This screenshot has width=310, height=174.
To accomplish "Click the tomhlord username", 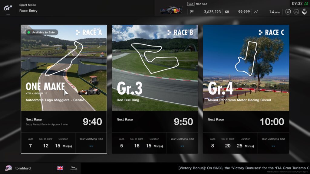I will pyautogui.click(x=23, y=168).
